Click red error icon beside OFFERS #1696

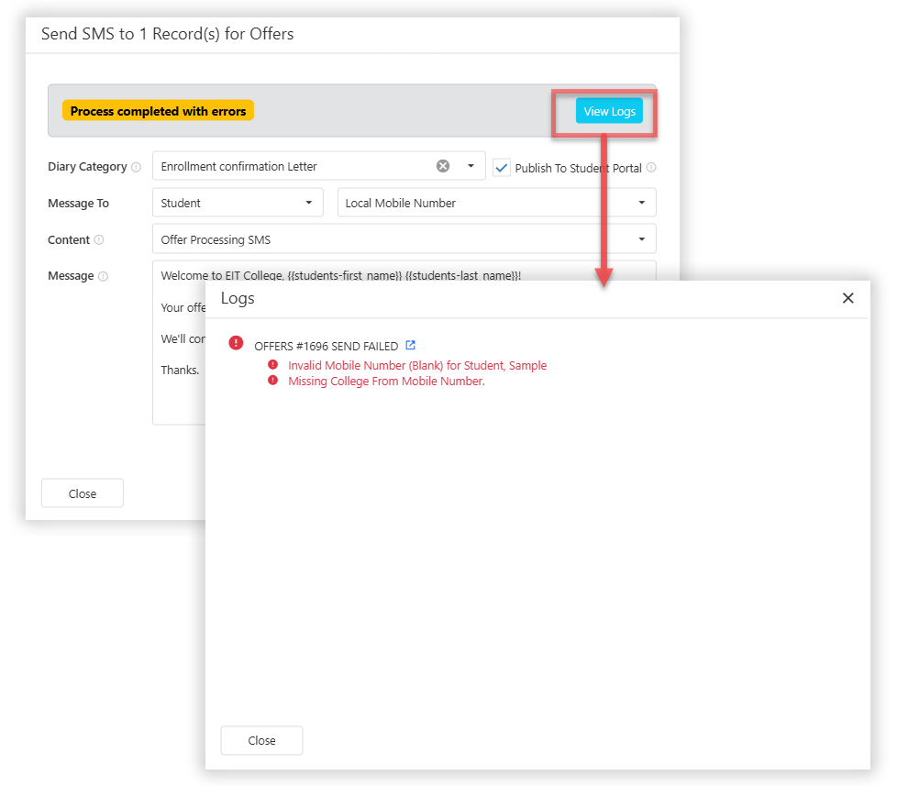[x=236, y=343]
